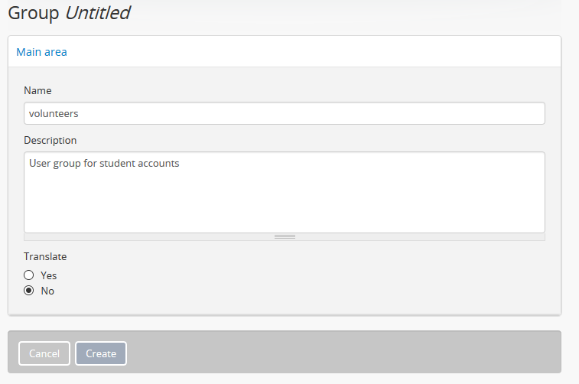Click the word 'Group' in the heading
This screenshot has height=384, width=579.
pyautogui.click(x=33, y=13)
